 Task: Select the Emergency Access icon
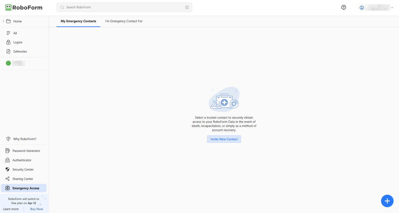(7, 188)
